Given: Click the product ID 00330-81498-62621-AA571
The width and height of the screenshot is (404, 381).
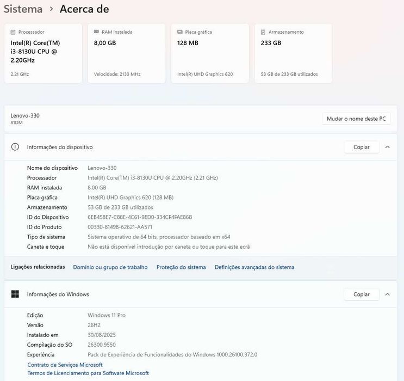Looking at the screenshot, I should [120, 227].
